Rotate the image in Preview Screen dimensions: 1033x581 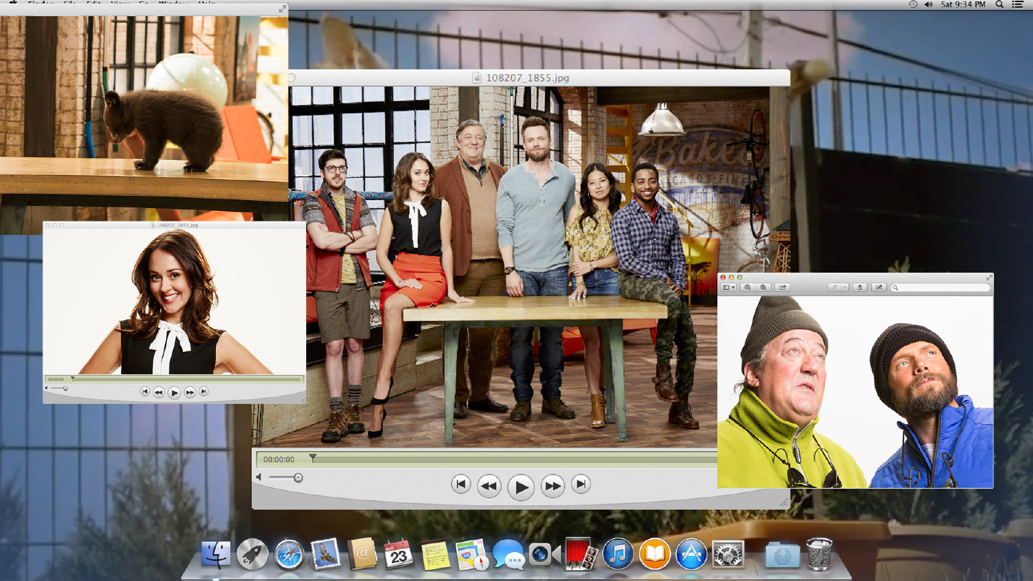[x=859, y=287]
